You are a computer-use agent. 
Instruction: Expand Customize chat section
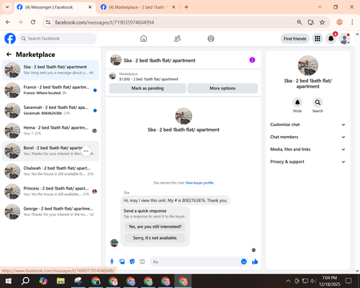308,125
